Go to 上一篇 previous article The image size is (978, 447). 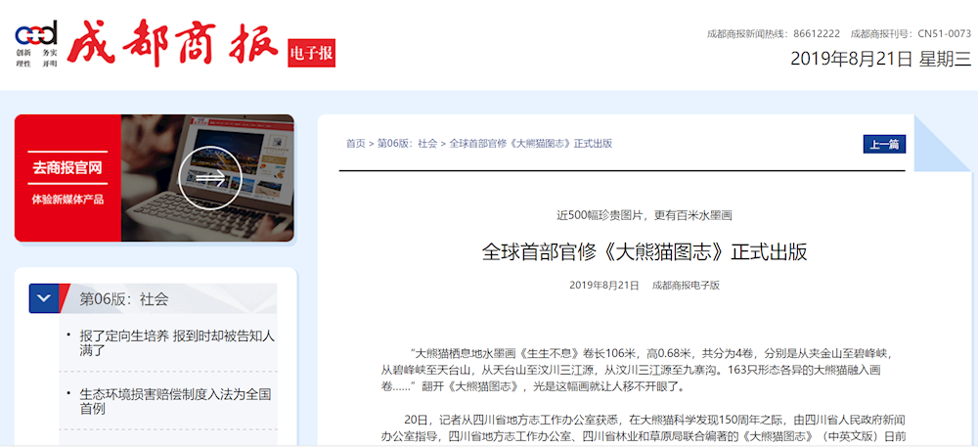pos(884,144)
